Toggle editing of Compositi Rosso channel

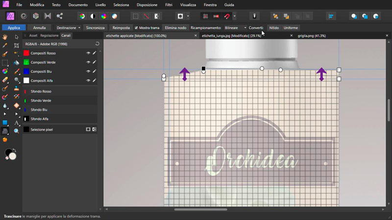(x=94, y=53)
